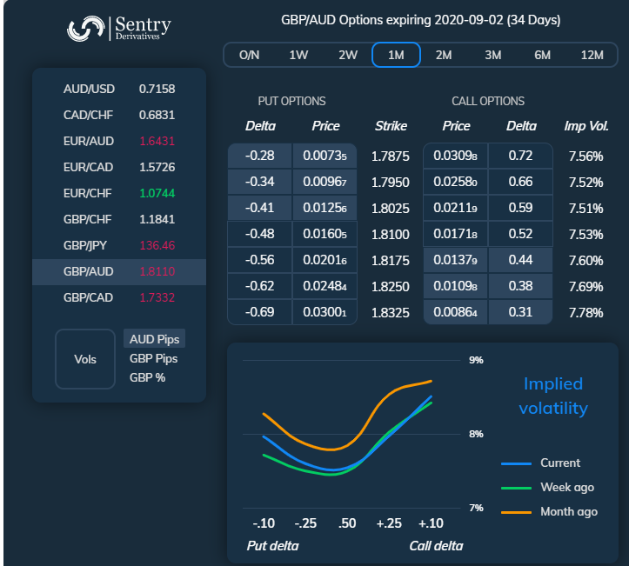The image size is (629, 566).
Task: Click strike 1.8325 in the table
Action: click(x=391, y=313)
